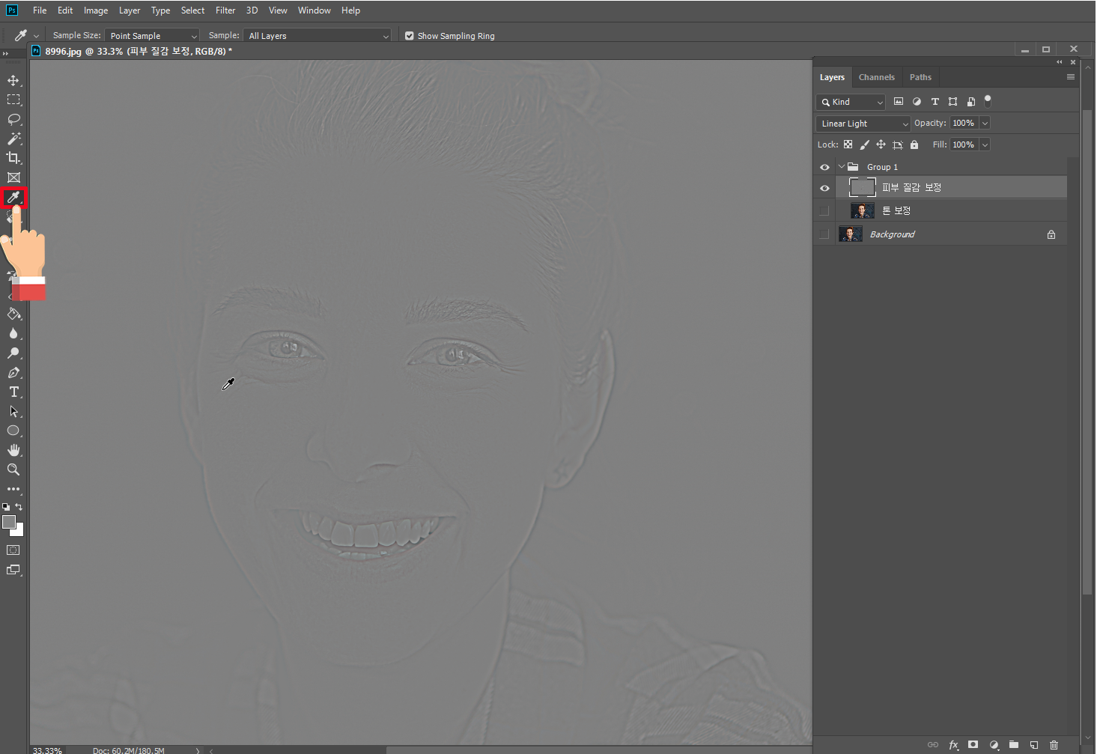
Task: Collapse Group 1 folder arrow
Action: 841,166
